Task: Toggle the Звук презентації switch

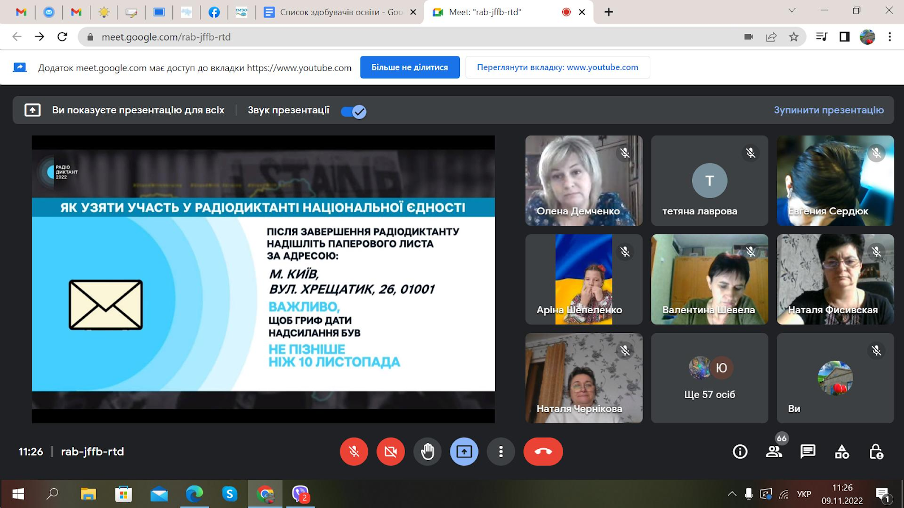Action: (x=354, y=111)
